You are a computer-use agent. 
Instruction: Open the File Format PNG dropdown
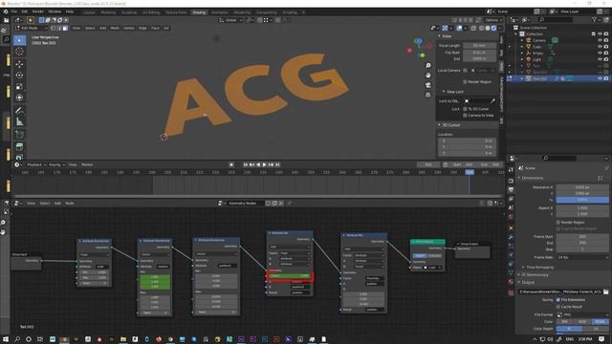coord(582,314)
